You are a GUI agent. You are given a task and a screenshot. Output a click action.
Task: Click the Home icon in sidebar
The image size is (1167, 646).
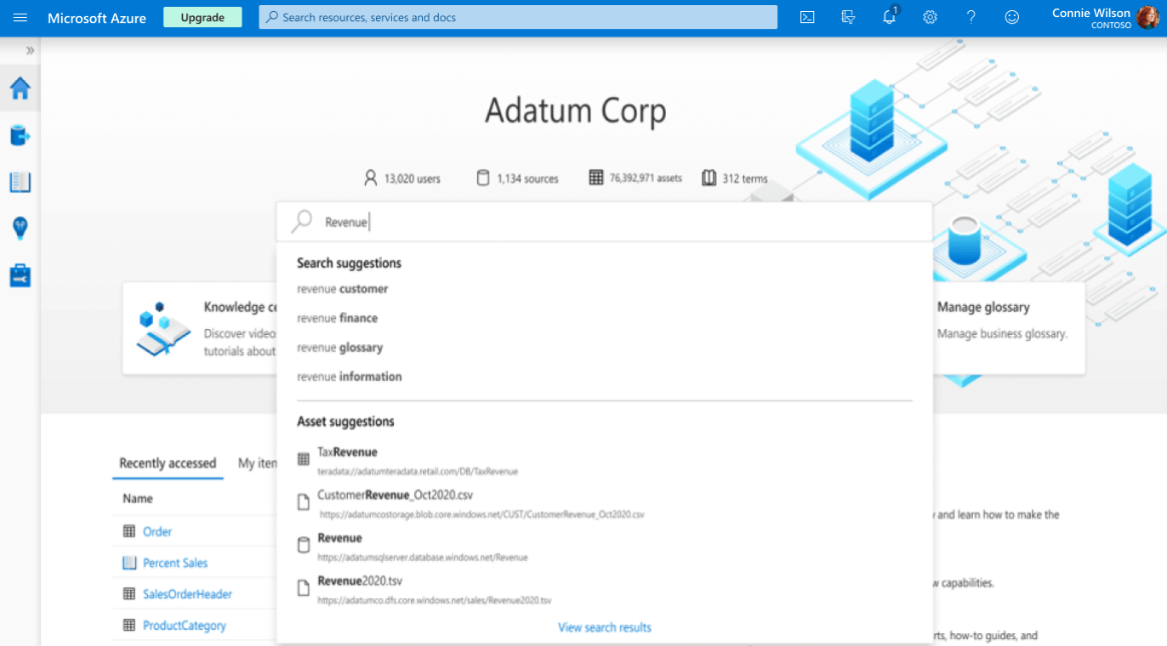20,88
